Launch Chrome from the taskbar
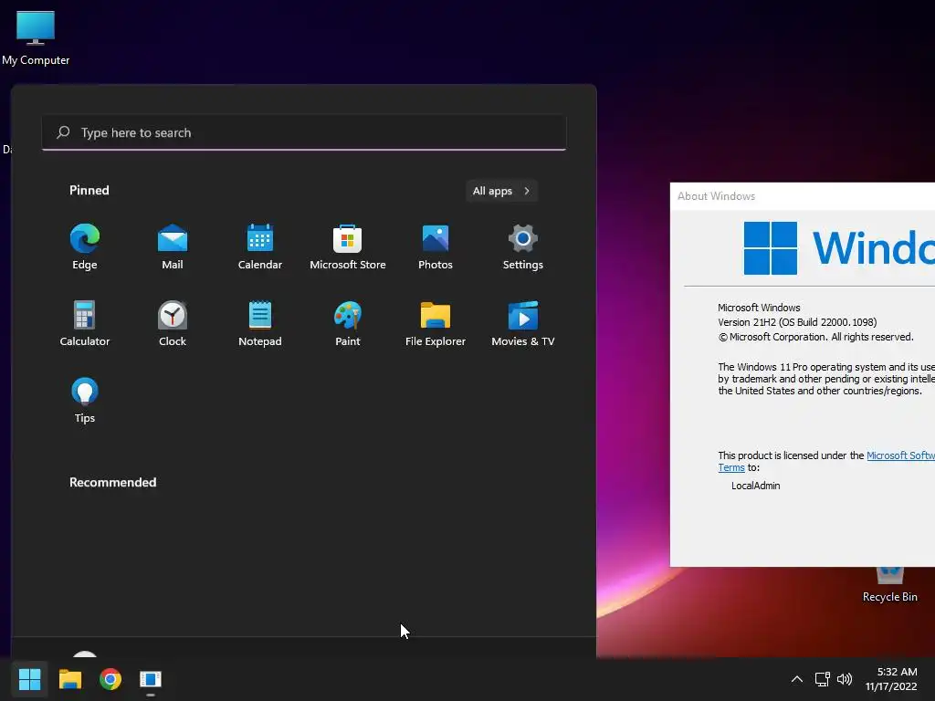The image size is (935, 701). pos(110,679)
